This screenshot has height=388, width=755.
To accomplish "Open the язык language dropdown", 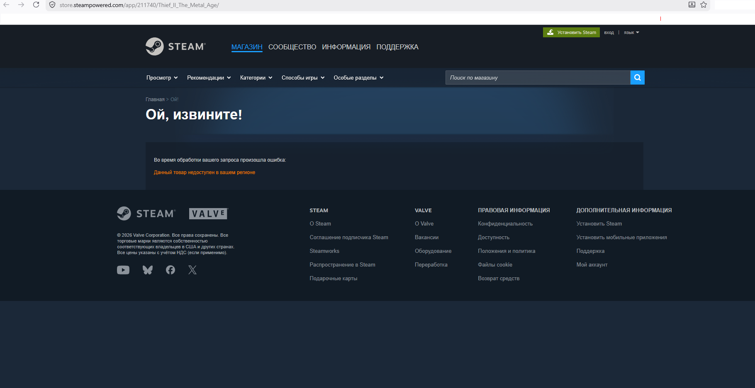I will coord(631,32).
